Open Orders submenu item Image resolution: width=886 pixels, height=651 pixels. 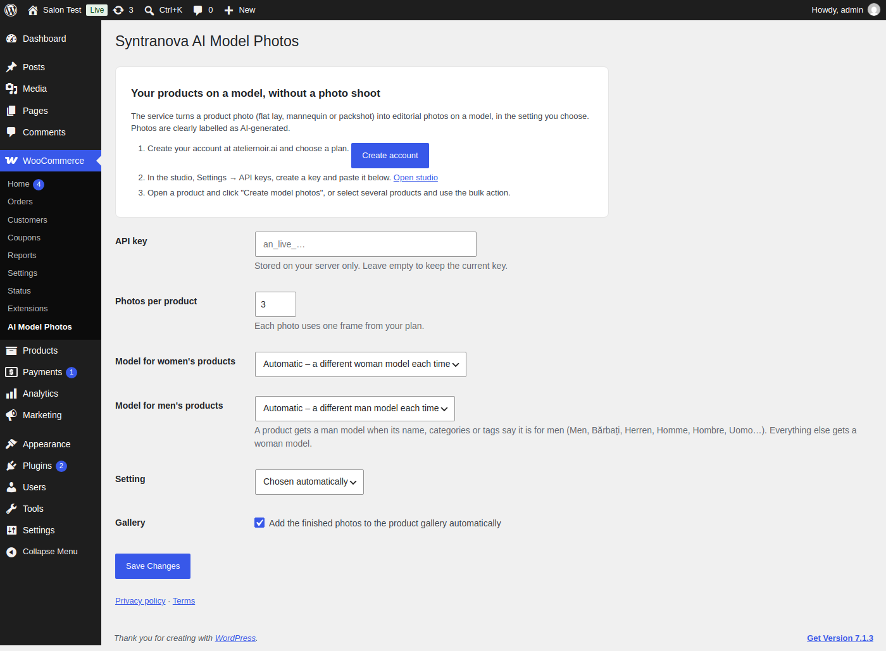click(x=20, y=202)
